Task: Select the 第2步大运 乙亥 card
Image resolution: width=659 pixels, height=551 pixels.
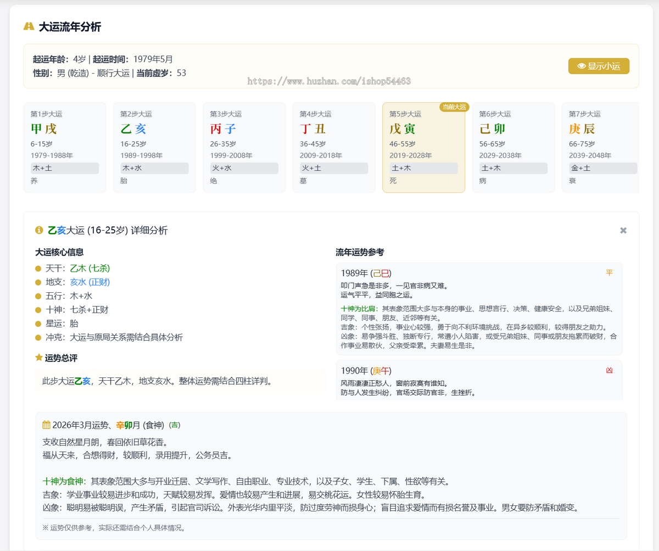Action: 154,147
